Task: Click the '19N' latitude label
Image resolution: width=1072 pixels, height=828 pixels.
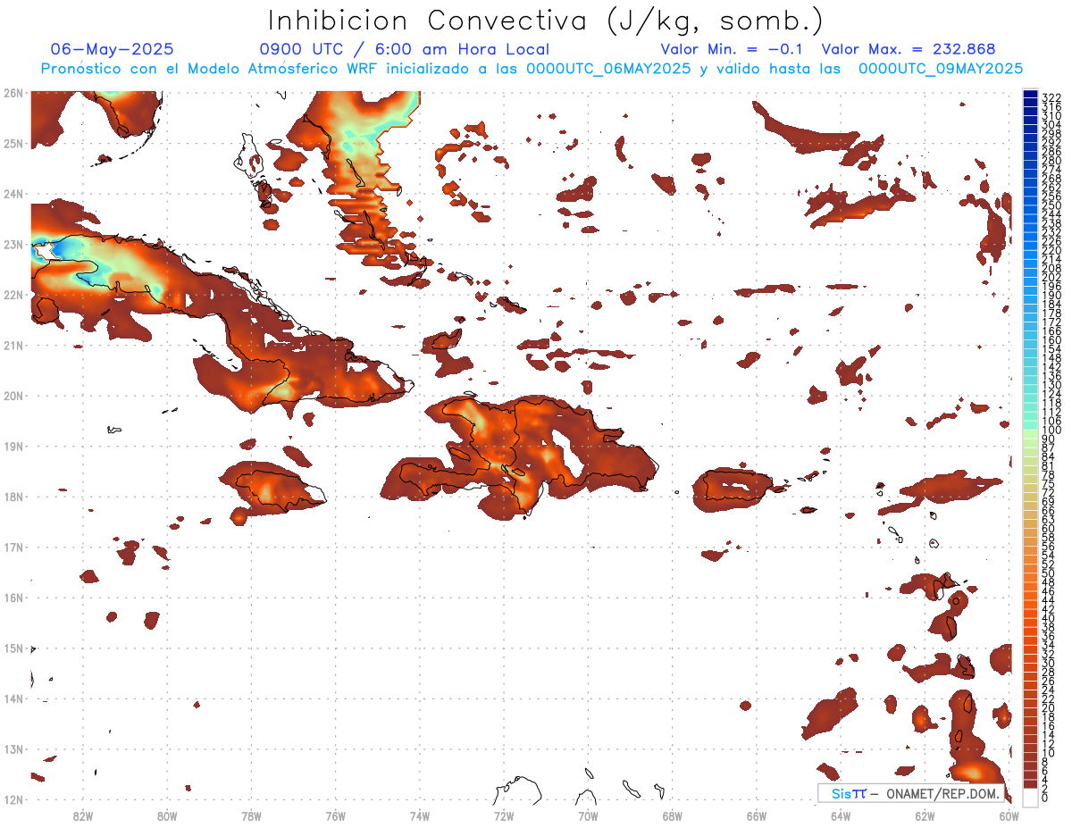Action: pos(13,446)
